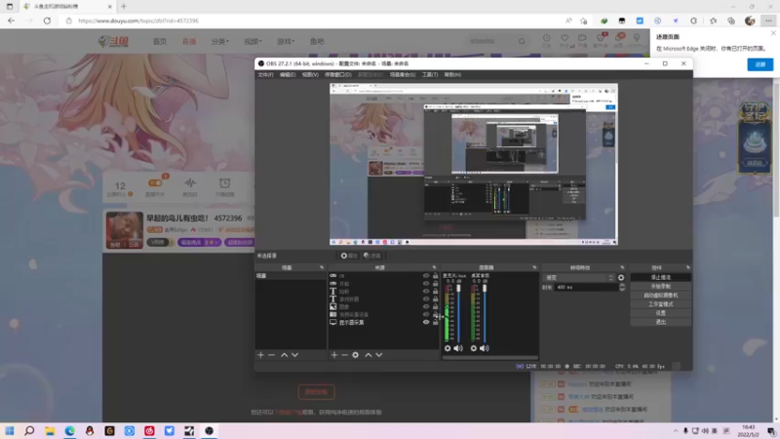
Task: Mute the microphone channel speaker icon
Action: (x=458, y=348)
